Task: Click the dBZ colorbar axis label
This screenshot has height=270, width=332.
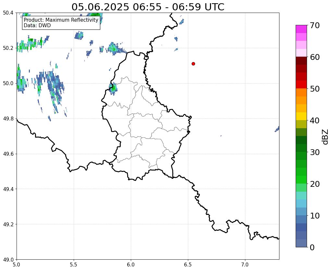Action: pos(326,137)
